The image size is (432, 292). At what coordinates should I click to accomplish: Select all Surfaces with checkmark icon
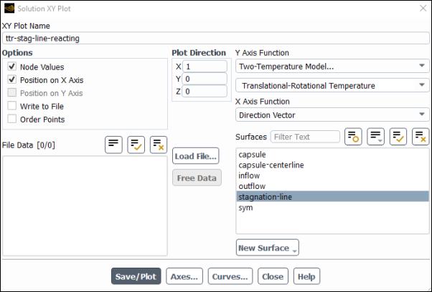398,136
